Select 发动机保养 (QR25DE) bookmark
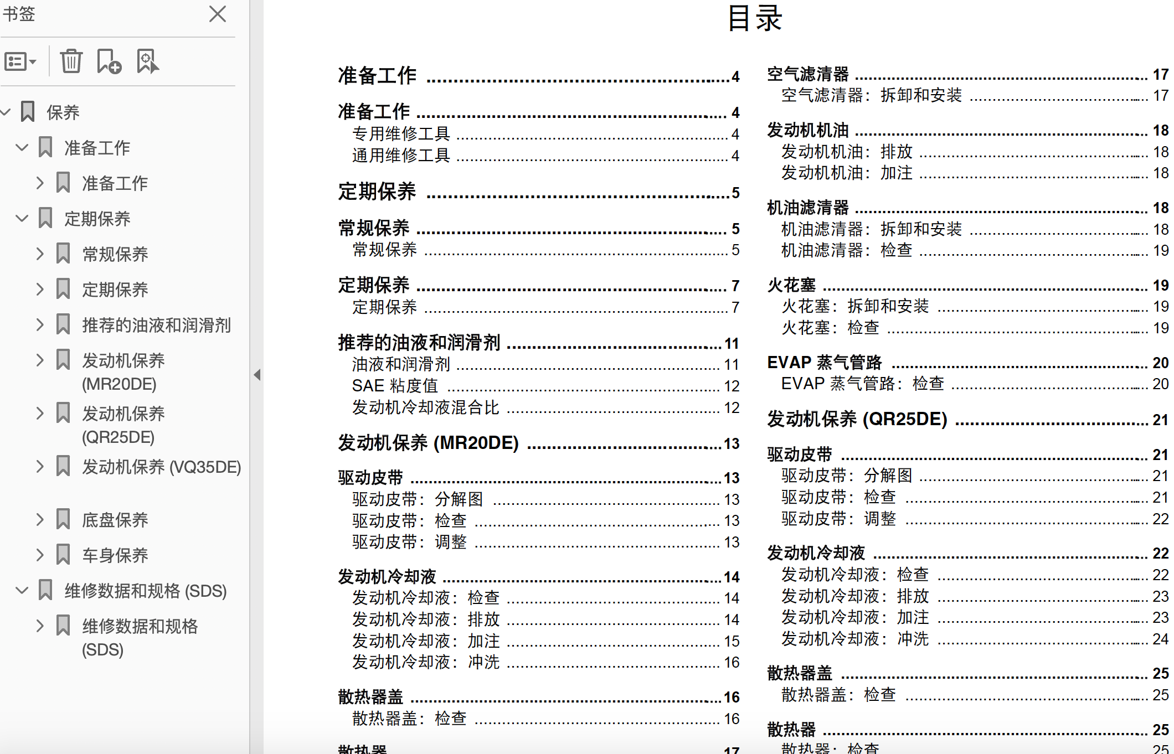Viewport: 1174px width, 754px height. (x=123, y=425)
